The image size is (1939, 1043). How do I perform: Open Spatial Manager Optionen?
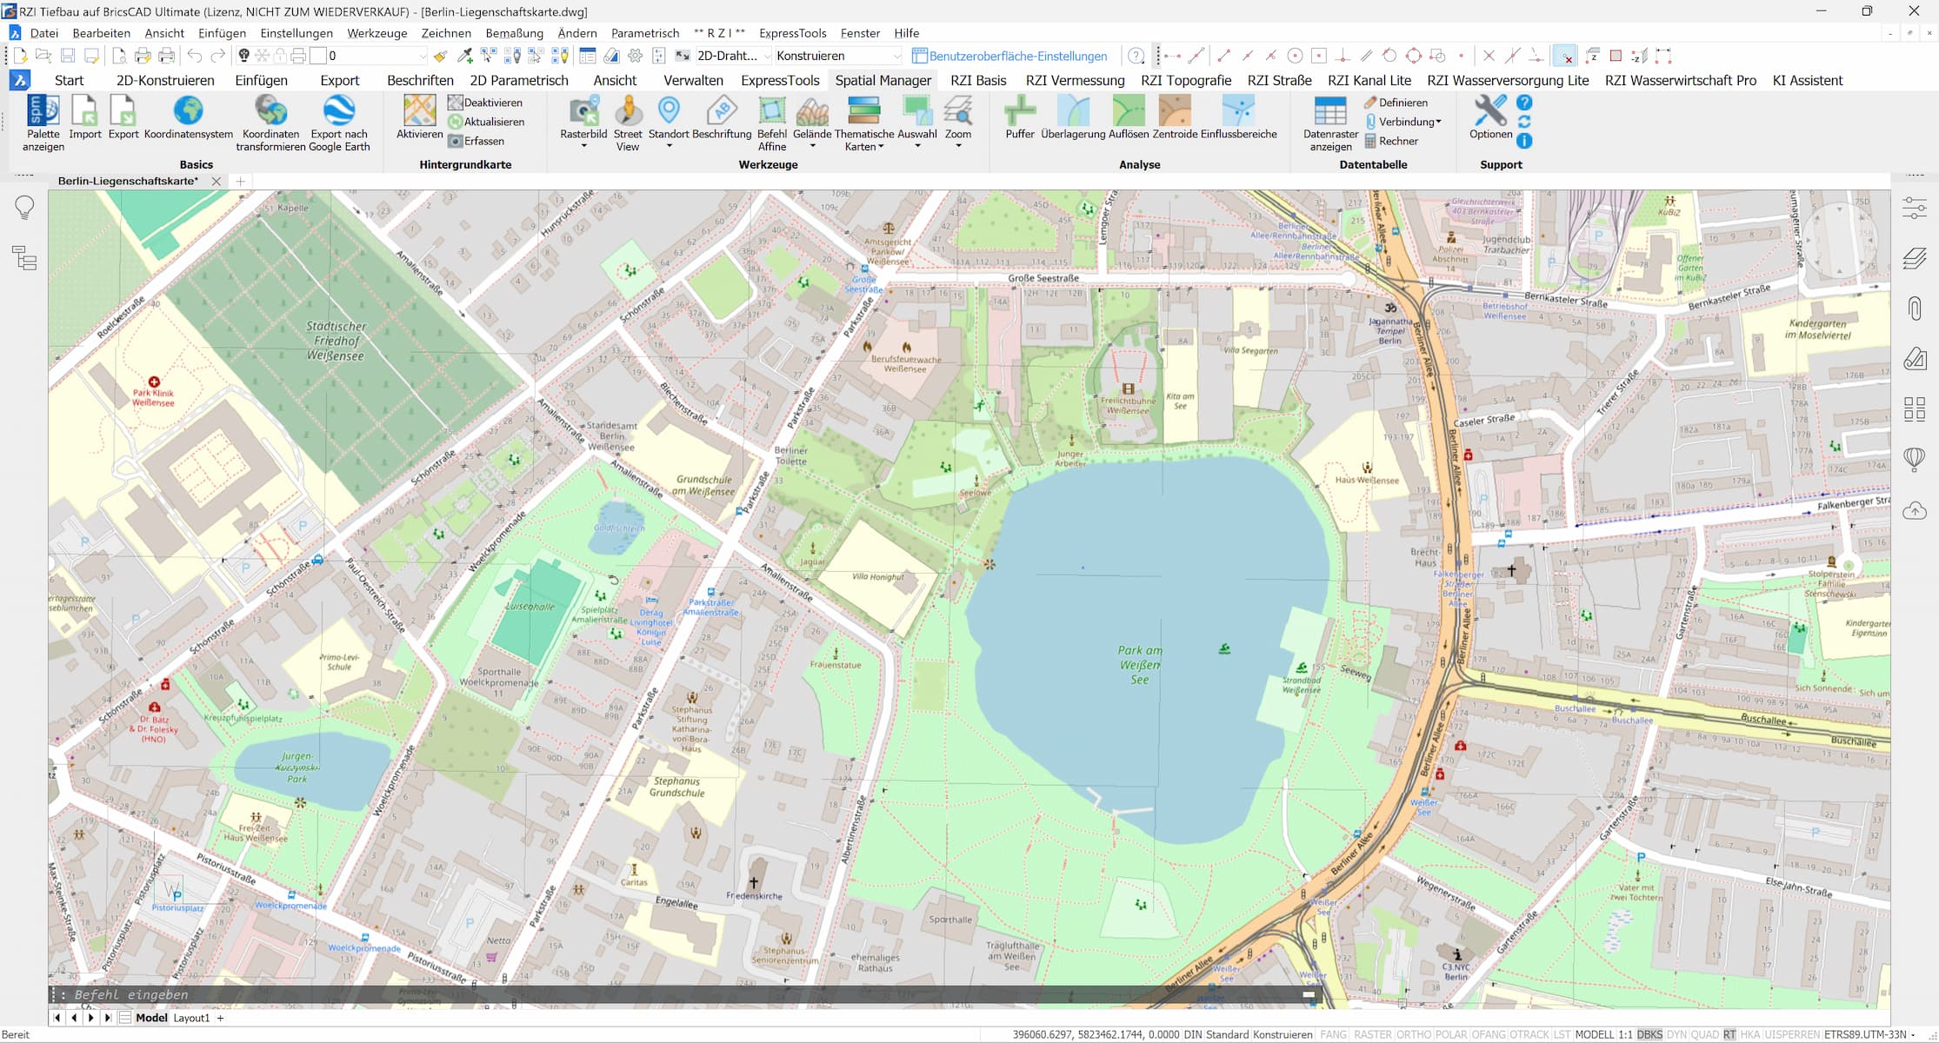click(1490, 117)
